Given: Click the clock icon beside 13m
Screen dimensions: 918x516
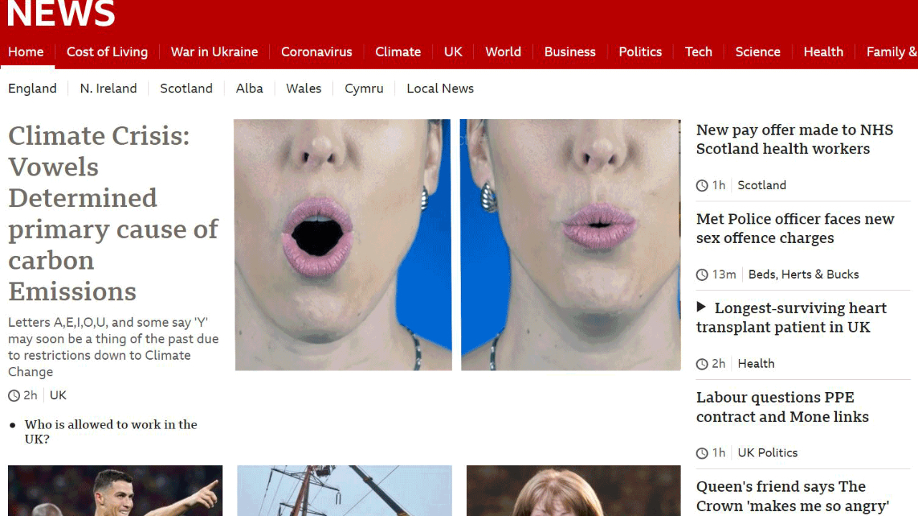Looking at the screenshot, I should point(702,275).
